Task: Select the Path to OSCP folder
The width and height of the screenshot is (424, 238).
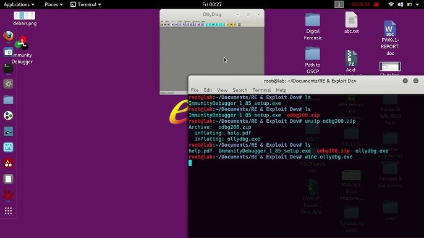Action: tap(313, 60)
